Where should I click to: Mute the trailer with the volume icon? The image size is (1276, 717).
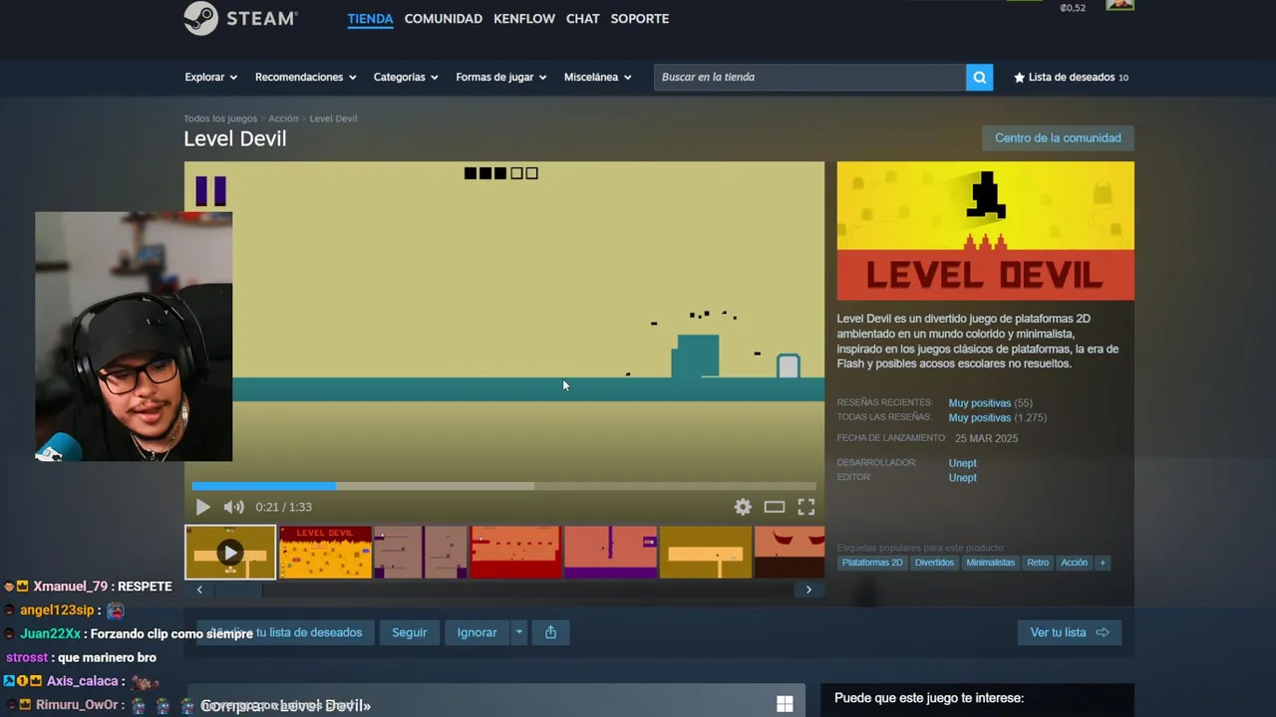tap(233, 507)
